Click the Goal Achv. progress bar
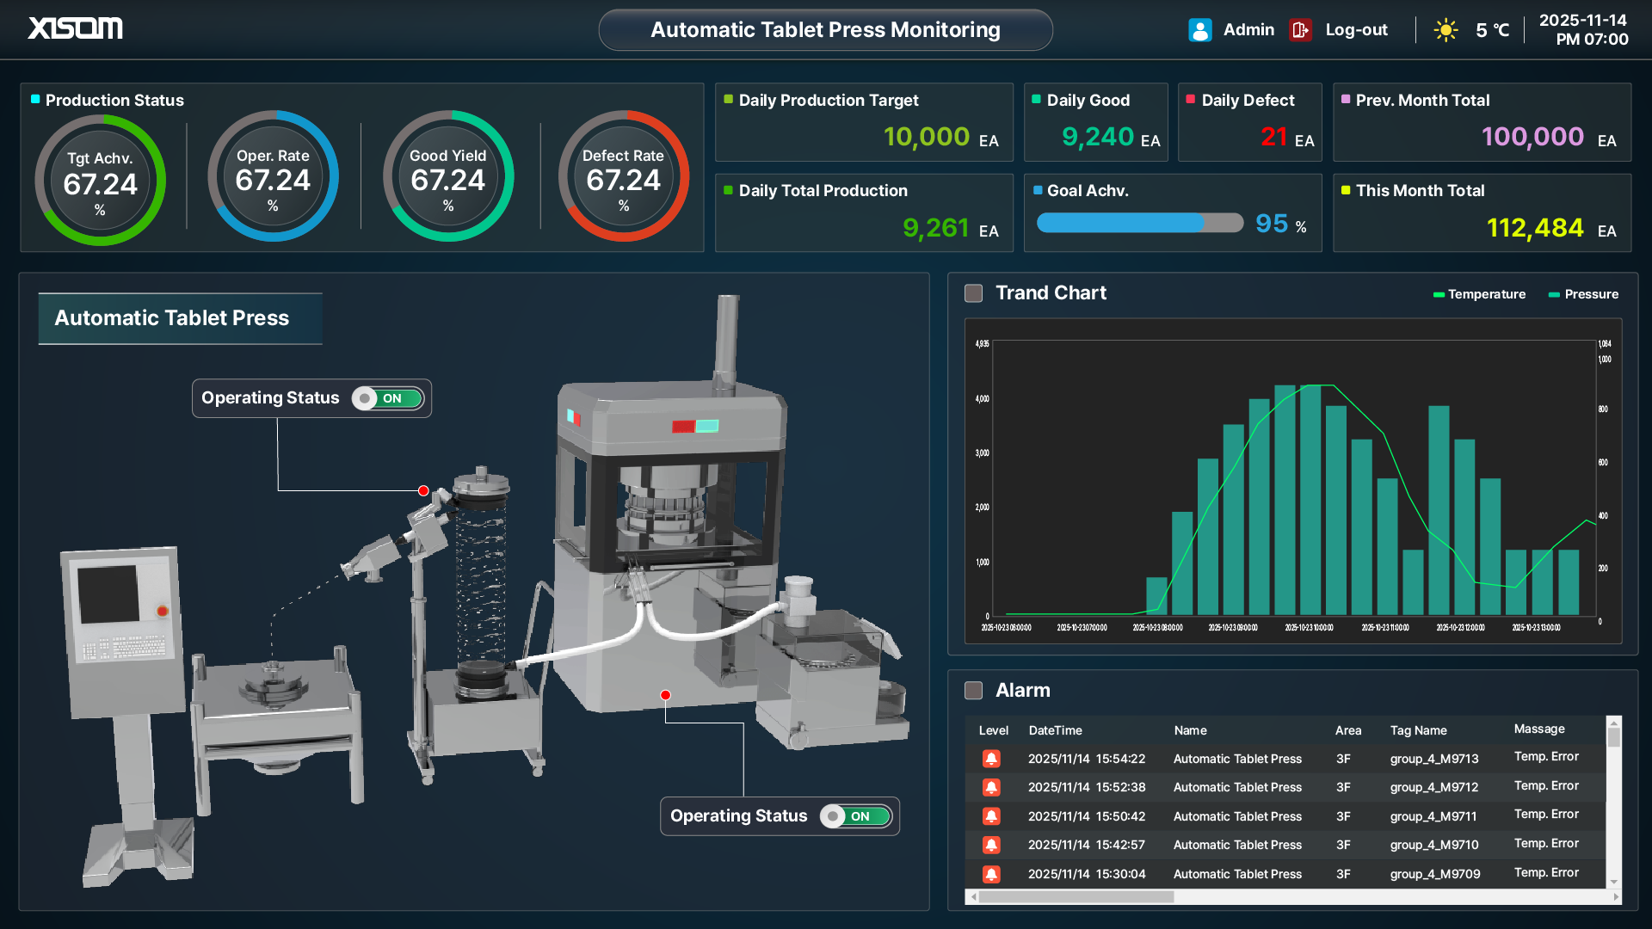Viewport: 1652px width, 929px height. tap(1139, 223)
